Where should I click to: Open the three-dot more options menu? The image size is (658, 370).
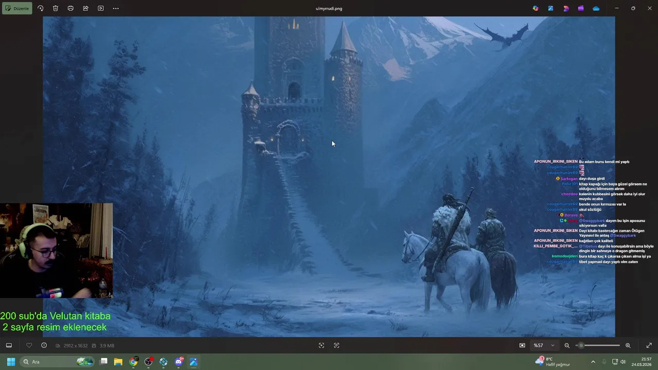[116, 8]
